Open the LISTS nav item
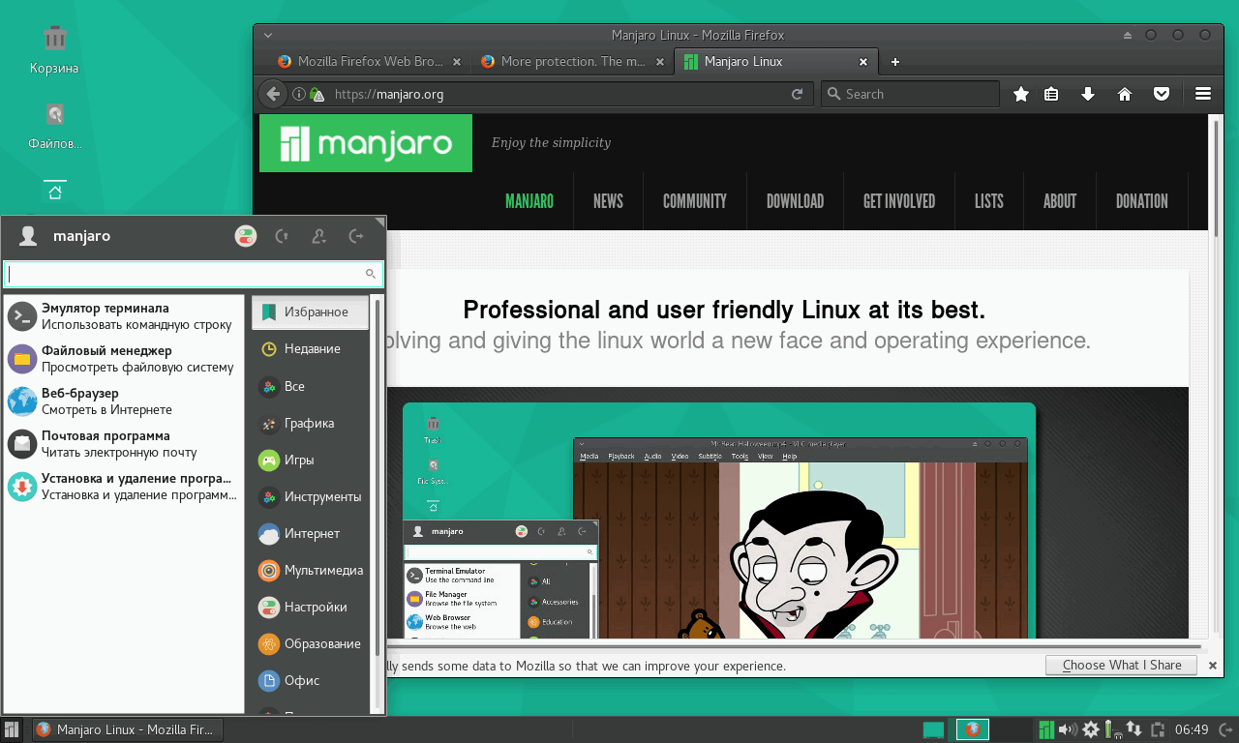 [x=989, y=201]
